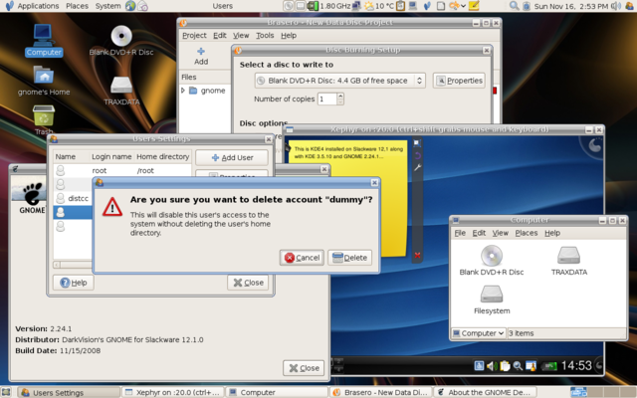Select the root user row
Viewport: 637px width, 398px height.
pyautogui.click(x=122, y=170)
